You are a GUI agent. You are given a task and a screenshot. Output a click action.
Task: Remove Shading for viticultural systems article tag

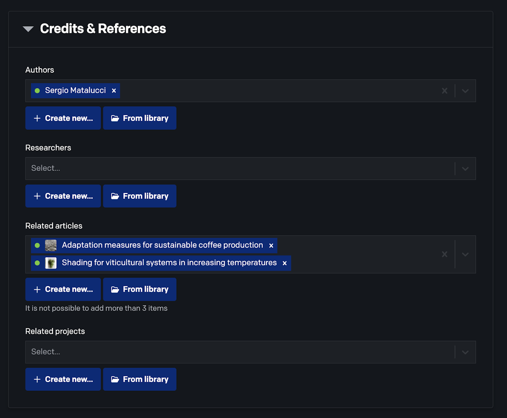285,263
